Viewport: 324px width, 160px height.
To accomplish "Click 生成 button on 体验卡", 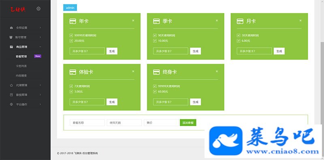I will coord(112,102).
